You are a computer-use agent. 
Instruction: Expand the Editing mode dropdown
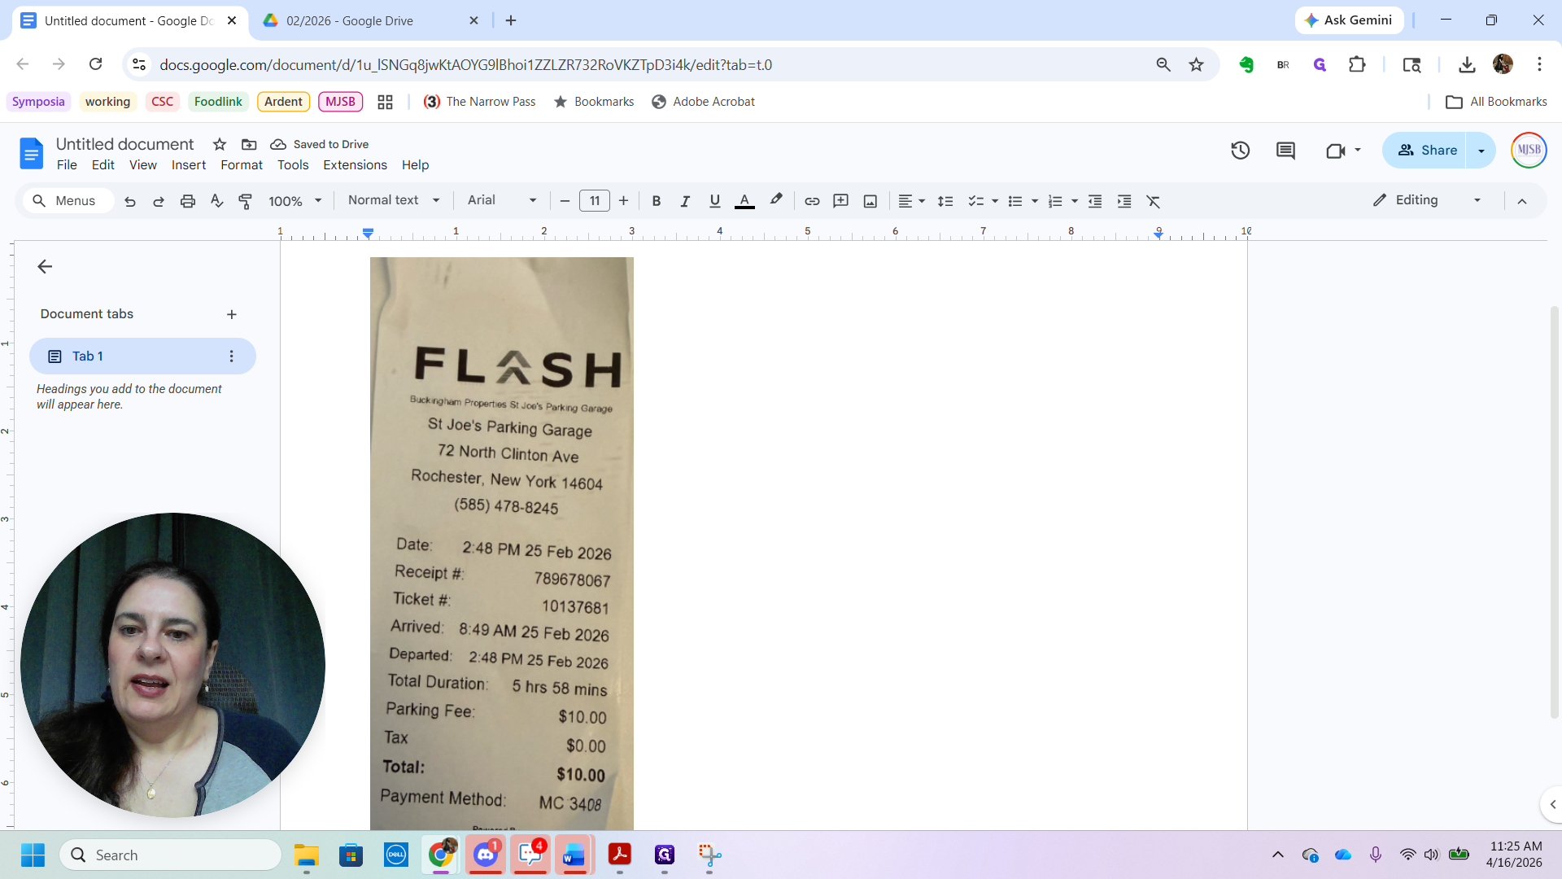pos(1428,200)
